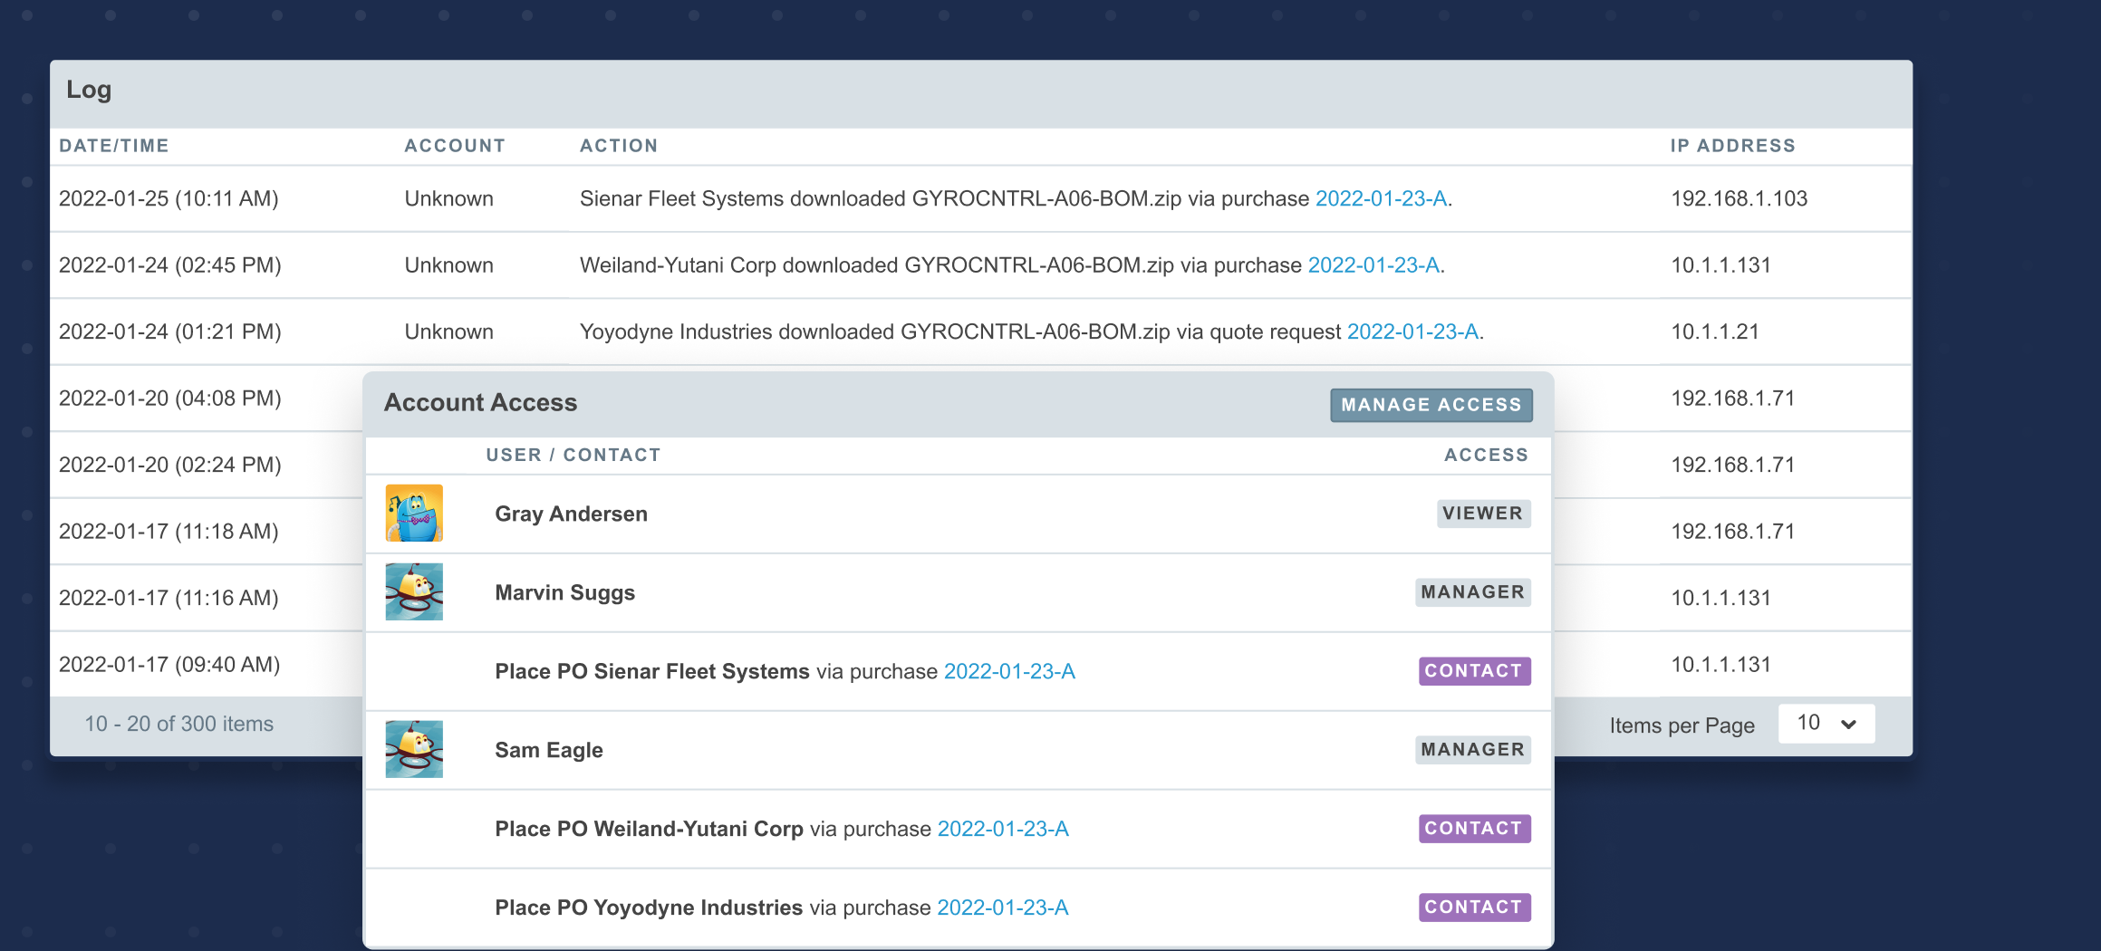The height and width of the screenshot is (951, 2101).
Task: Click Sam Eagle's avatar
Action: click(x=414, y=750)
